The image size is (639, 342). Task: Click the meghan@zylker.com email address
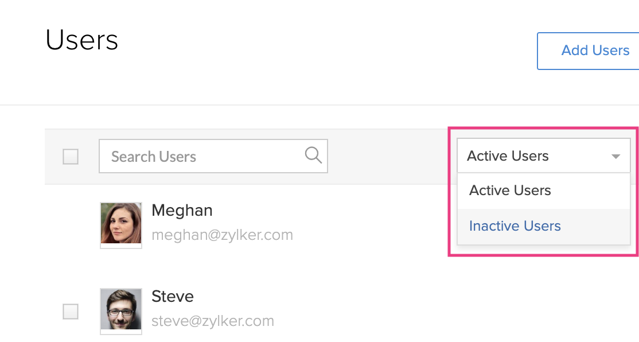point(222,235)
